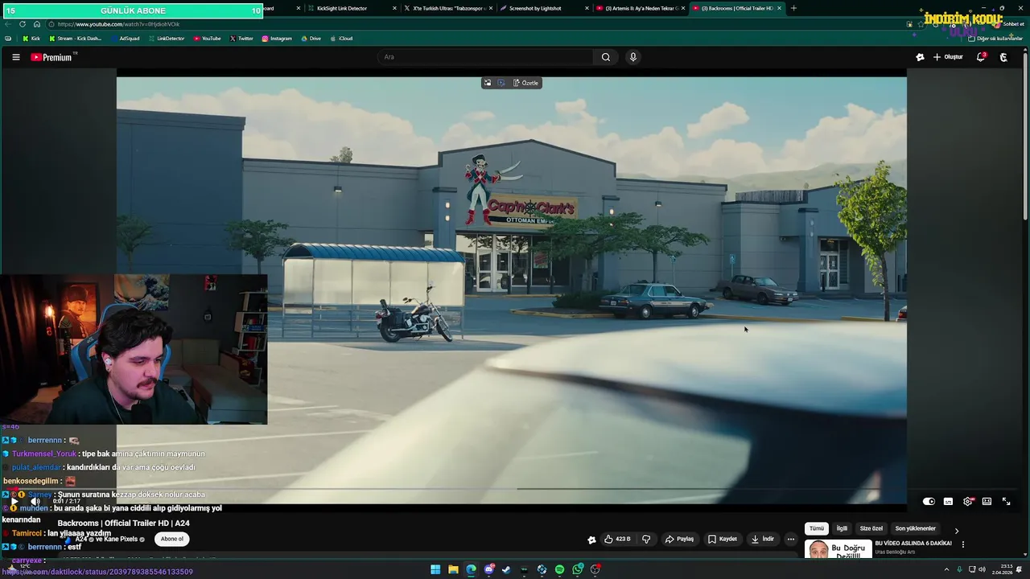
Task: Open more actions three-dot menu under video
Action: tap(791, 539)
